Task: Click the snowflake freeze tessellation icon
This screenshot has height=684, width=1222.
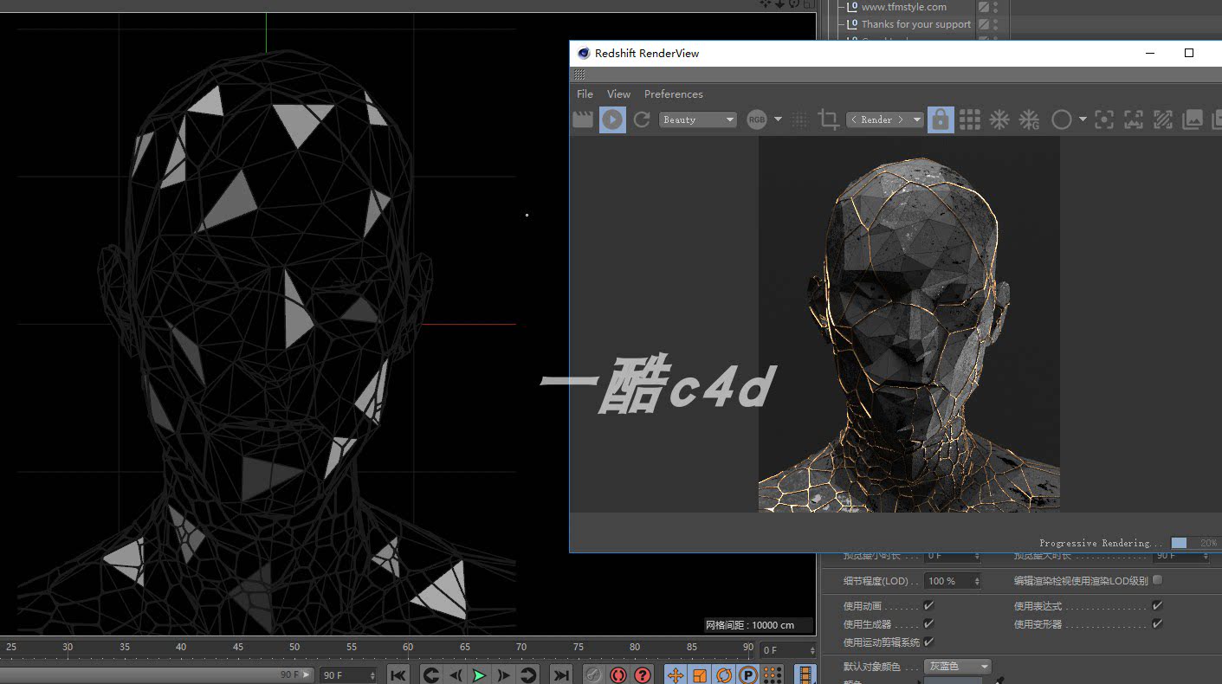Action: pos(999,119)
